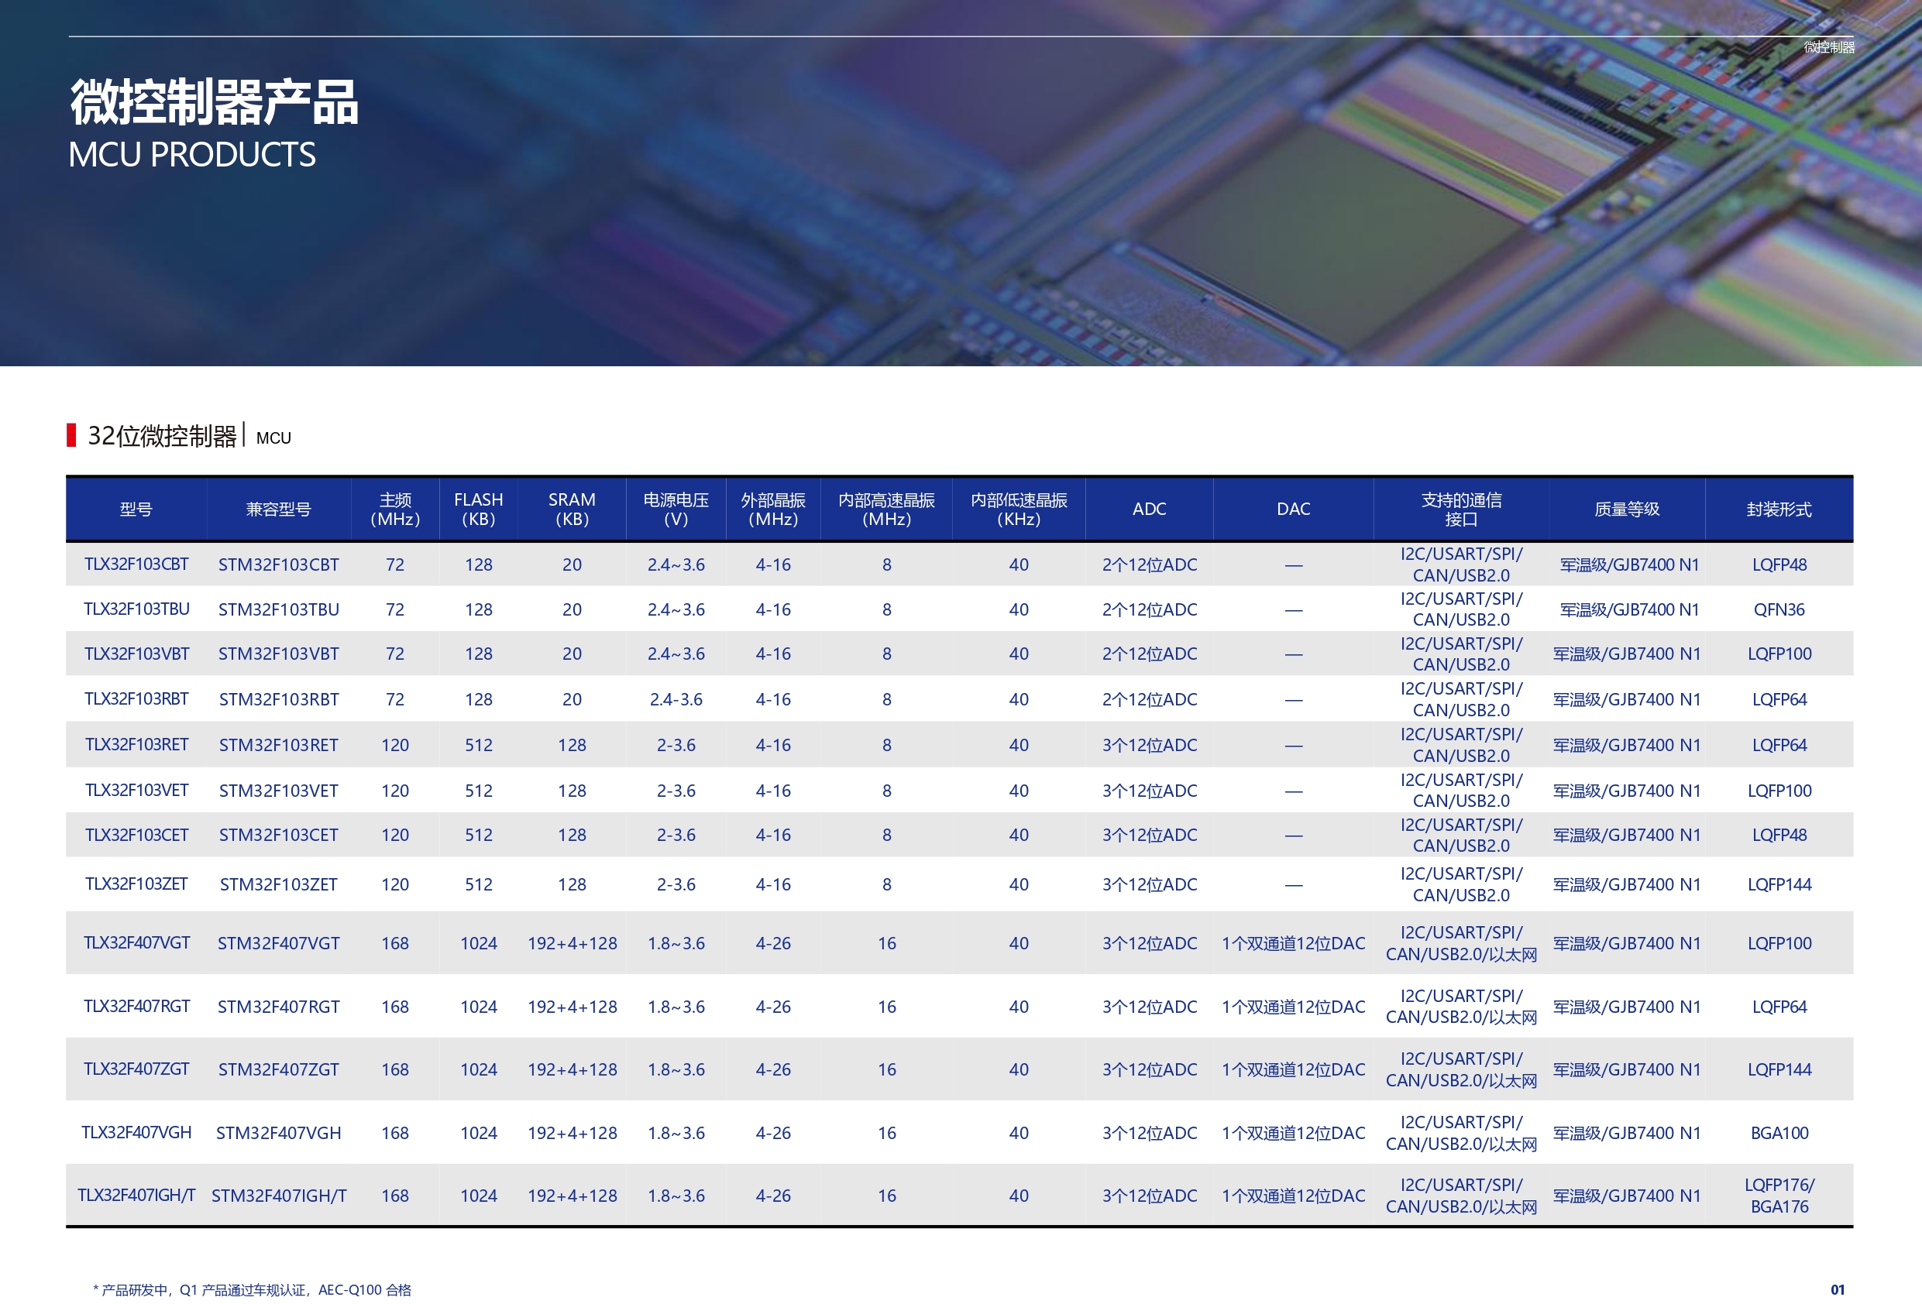Click the MCU PRODUCTS subtitle
The image size is (1922, 1304).
point(192,155)
